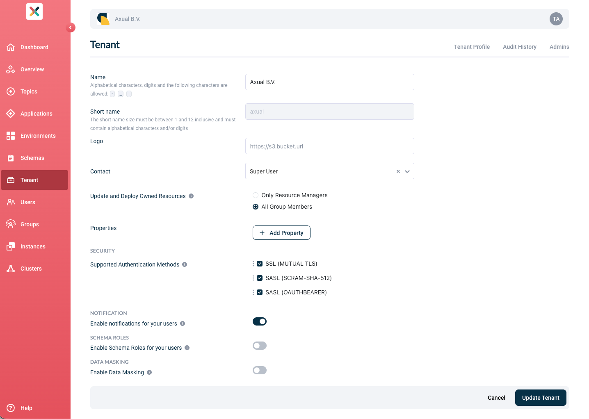Go to the Instances page
Image resolution: width=589 pixels, height=419 pixels.
coord(33,246)
